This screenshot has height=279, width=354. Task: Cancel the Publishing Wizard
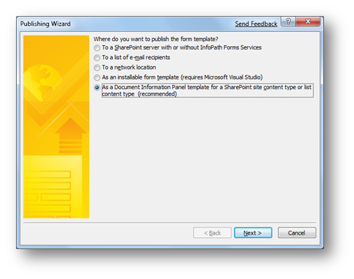(297, 232)
